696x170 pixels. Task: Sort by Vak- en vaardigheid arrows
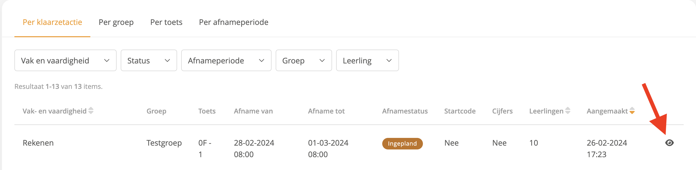pyautogui.click(x=91, y=111)
